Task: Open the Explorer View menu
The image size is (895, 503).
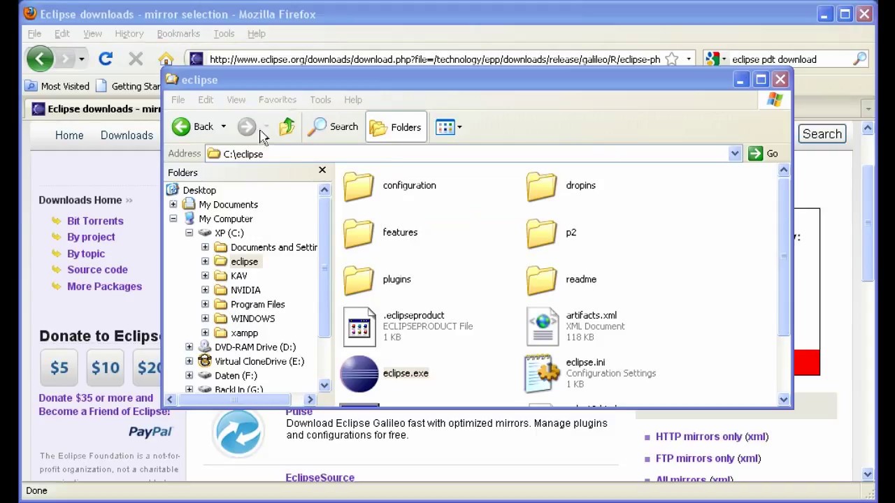Action: click(236, 100)
